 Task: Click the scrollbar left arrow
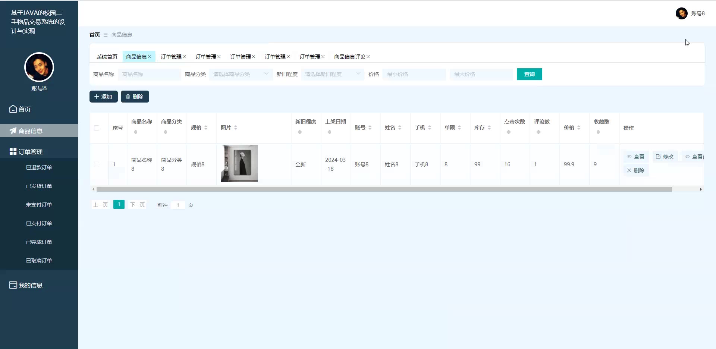coord(93,189)
